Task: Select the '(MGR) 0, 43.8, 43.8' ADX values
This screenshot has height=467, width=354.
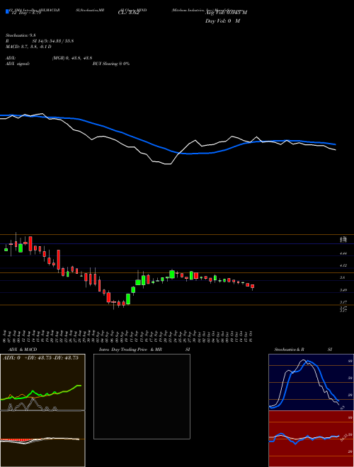Action: point(72,59)
